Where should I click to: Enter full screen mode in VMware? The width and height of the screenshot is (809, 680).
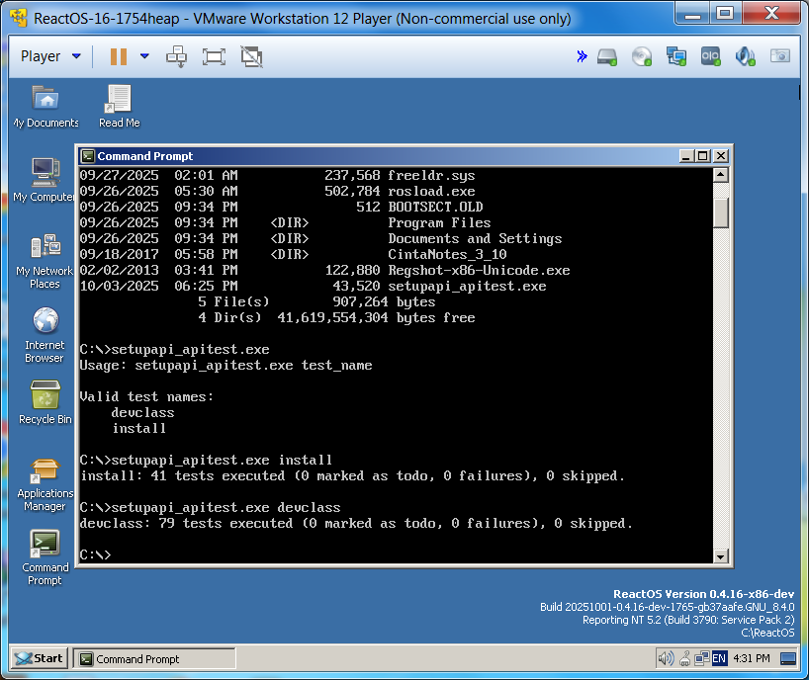click(x=214, y=56)
